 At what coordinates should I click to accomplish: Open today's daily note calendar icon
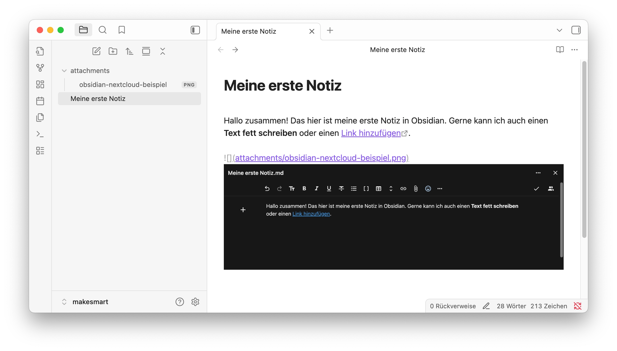click(40, 101)
